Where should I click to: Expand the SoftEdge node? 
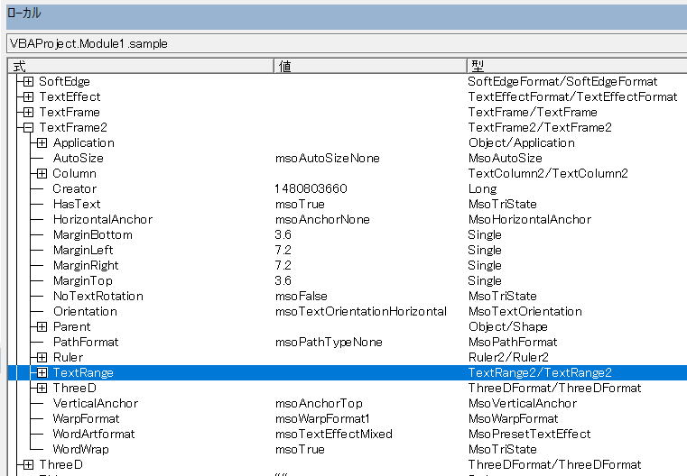coord(28,81)
